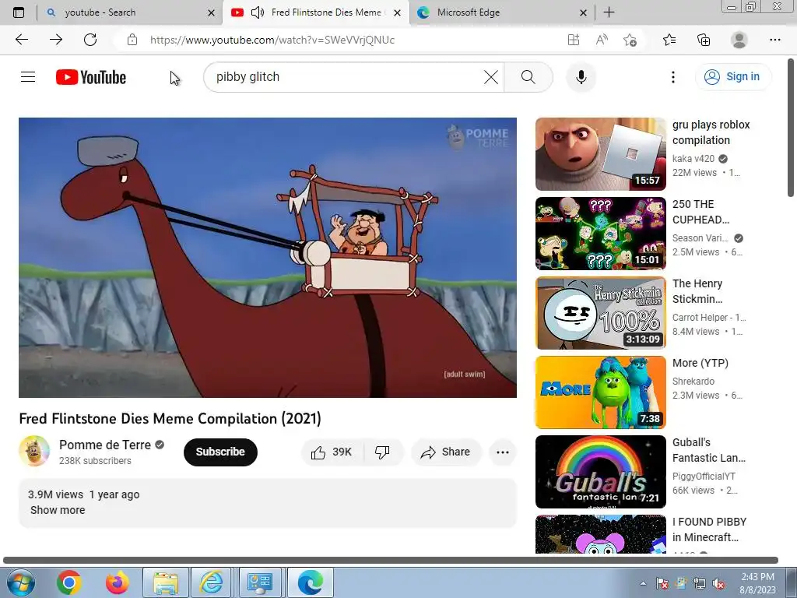The height and width of the screenshot is (598, 797).
Task: Click the horizontal page scrollbar
Action: [391, 560]
